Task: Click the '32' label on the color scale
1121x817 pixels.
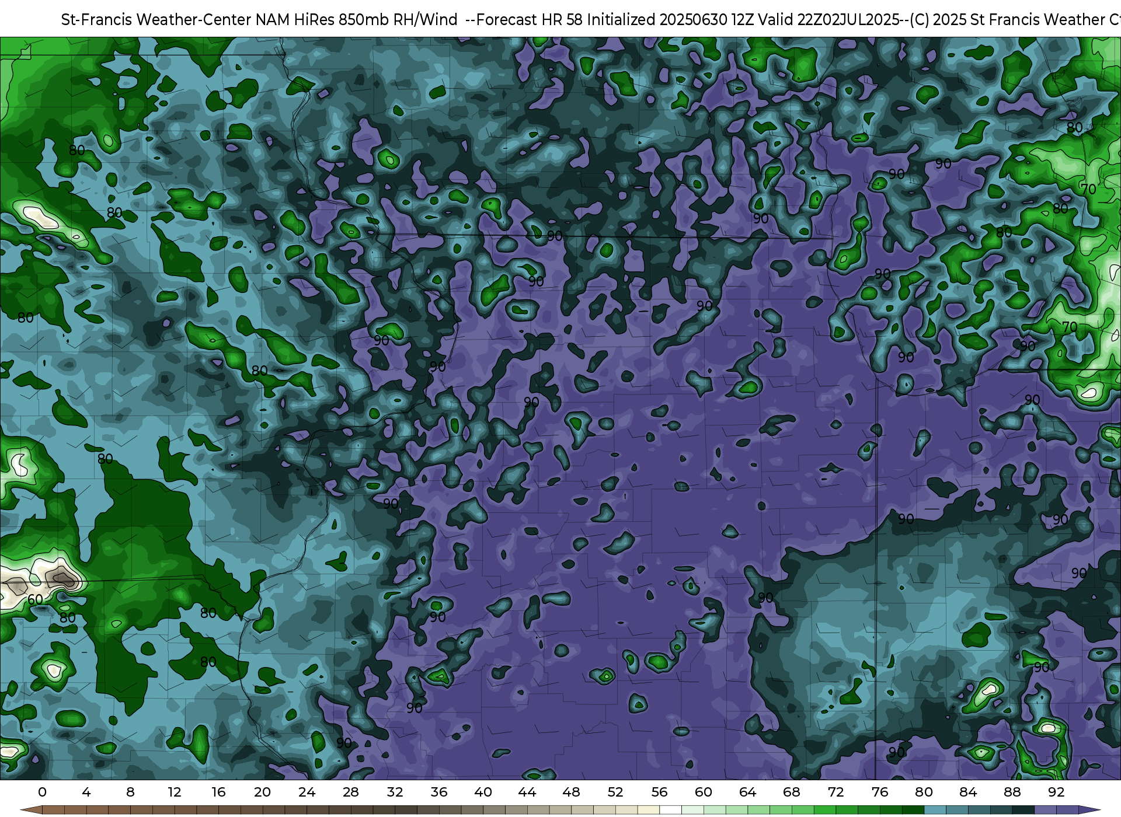Action: pyautogui.click(x=395, y=792)
